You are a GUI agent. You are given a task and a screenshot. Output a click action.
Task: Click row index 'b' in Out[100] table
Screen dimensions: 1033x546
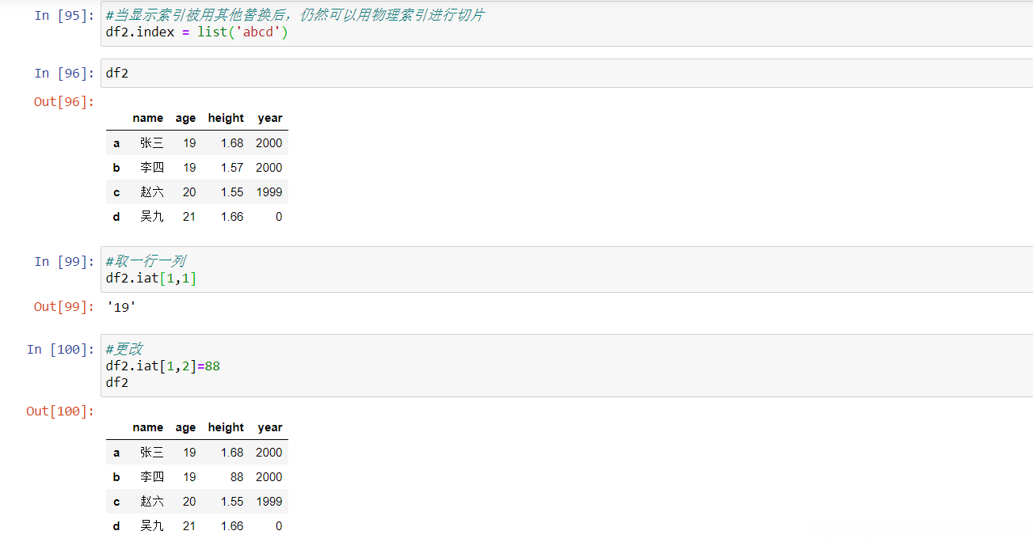click(x=116, y=477)
